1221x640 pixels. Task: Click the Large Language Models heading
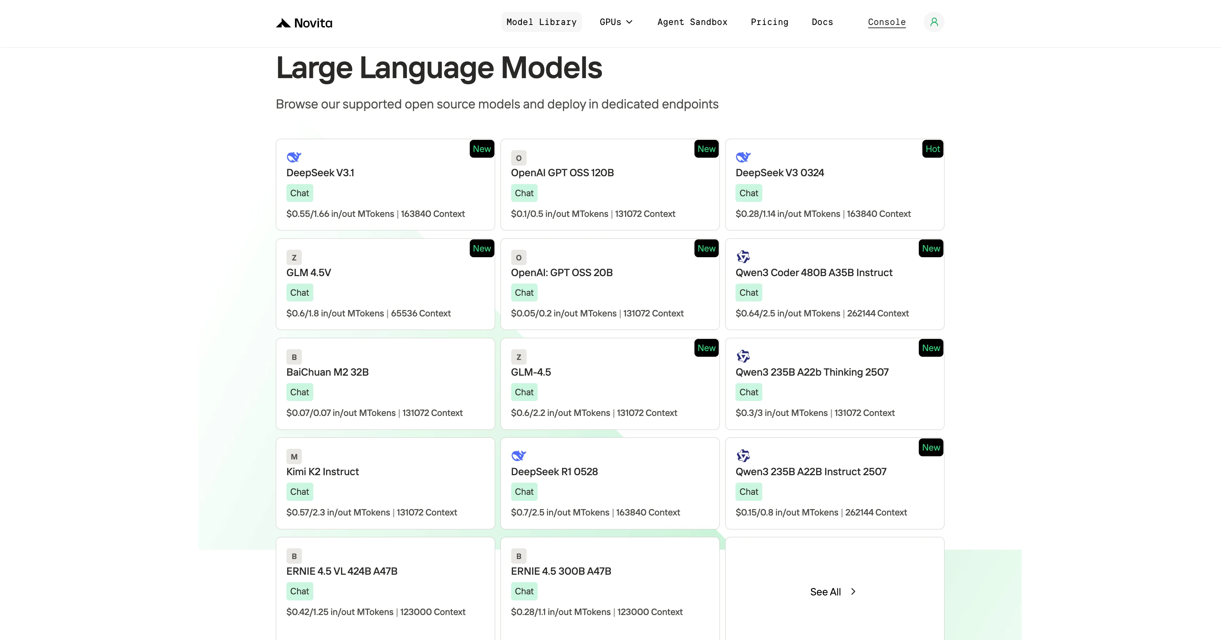[x=439, y=68]
